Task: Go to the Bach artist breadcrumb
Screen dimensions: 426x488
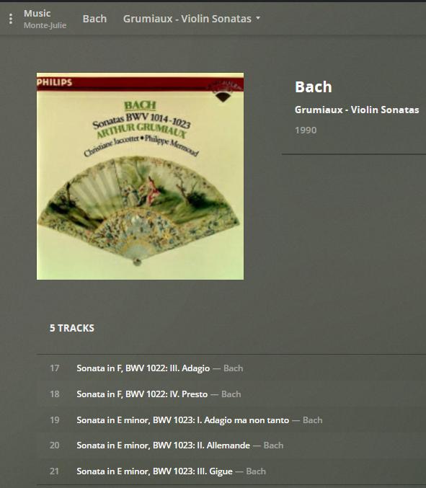Action: pyautogui.click(x=94, y=19)
